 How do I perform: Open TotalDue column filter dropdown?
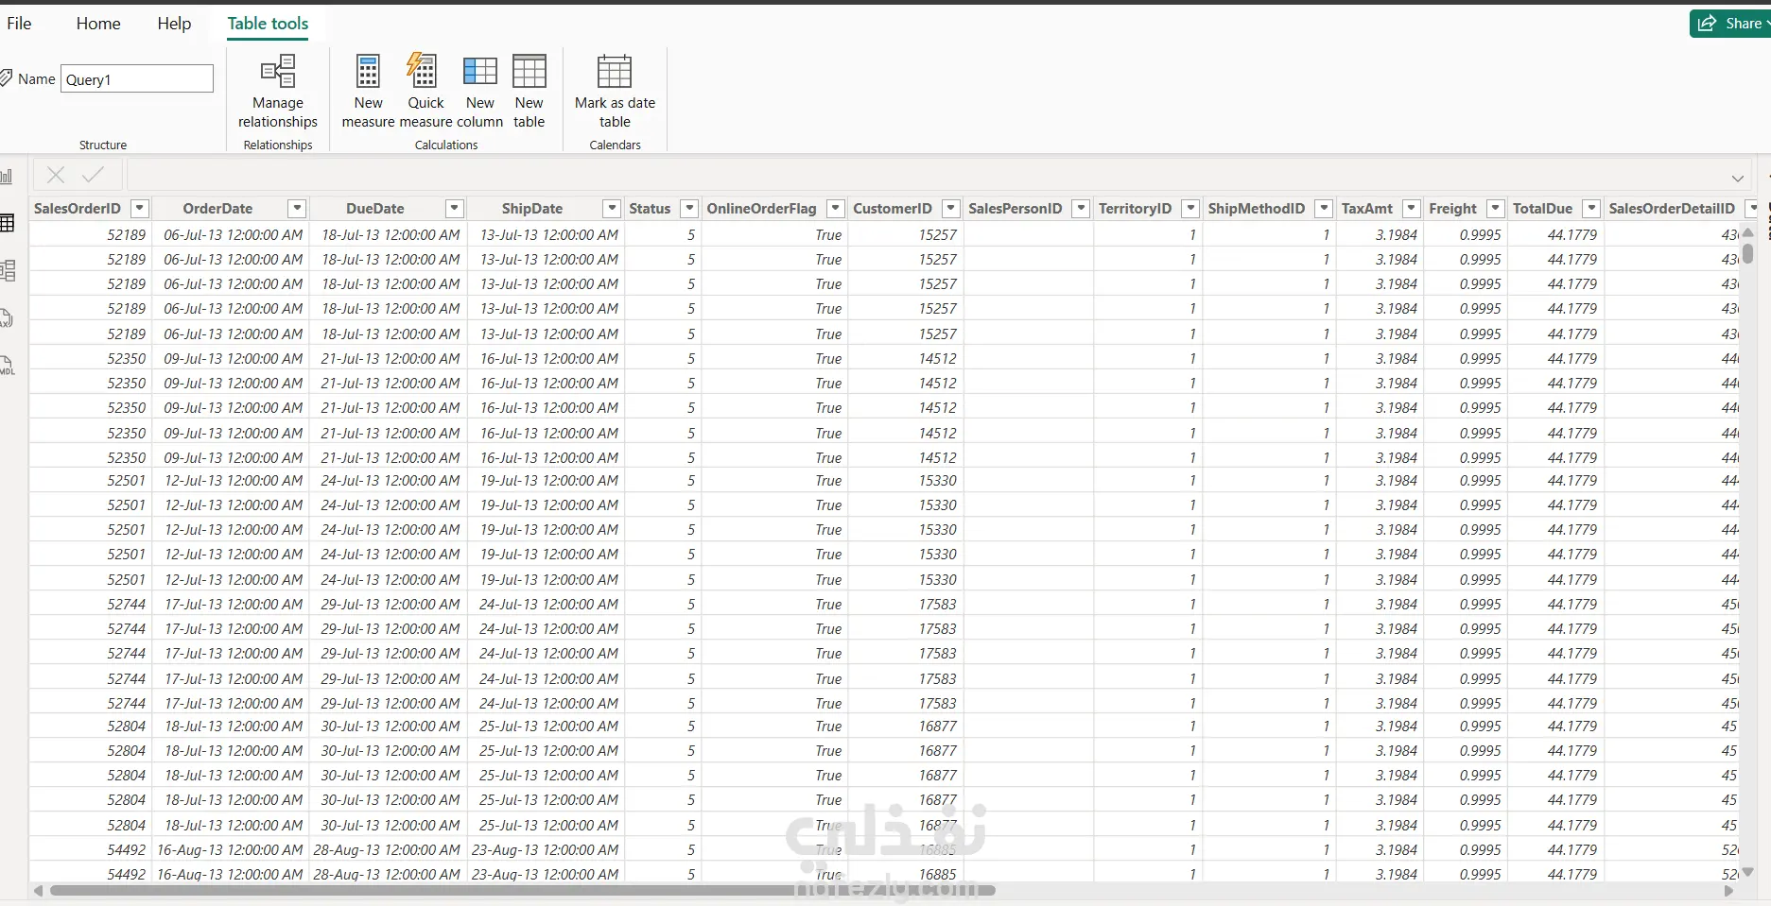1592,208
